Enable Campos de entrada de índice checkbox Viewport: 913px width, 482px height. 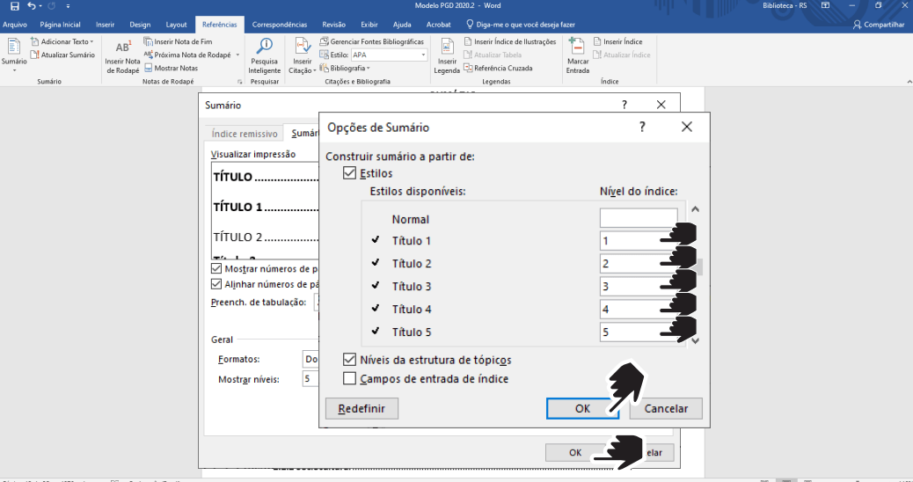point(349,378)
